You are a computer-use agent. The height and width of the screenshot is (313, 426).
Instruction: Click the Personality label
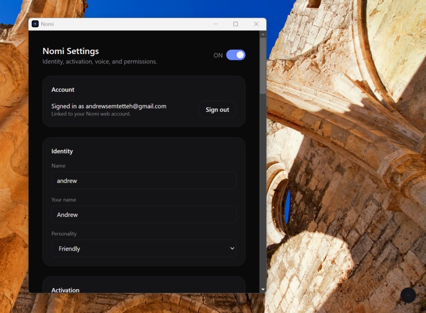coord(64,234)
